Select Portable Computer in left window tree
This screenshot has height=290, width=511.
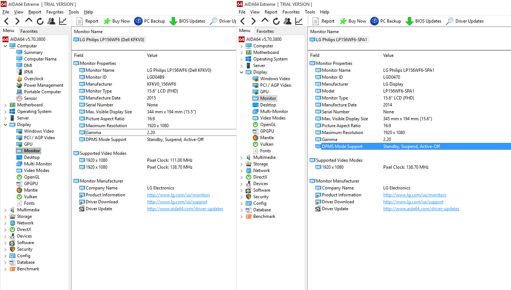(x=42, y=92)
